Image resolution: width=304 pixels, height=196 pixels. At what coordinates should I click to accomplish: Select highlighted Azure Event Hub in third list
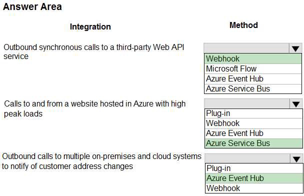point(254,178)
